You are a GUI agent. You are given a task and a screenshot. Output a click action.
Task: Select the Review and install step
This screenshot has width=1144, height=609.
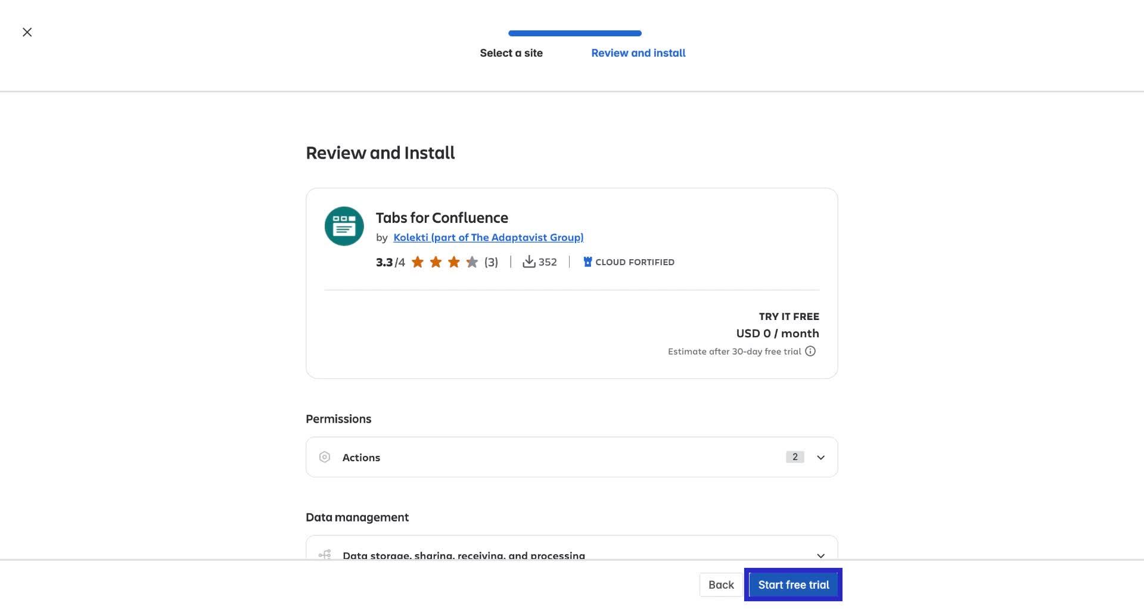(x=638, y=53)
